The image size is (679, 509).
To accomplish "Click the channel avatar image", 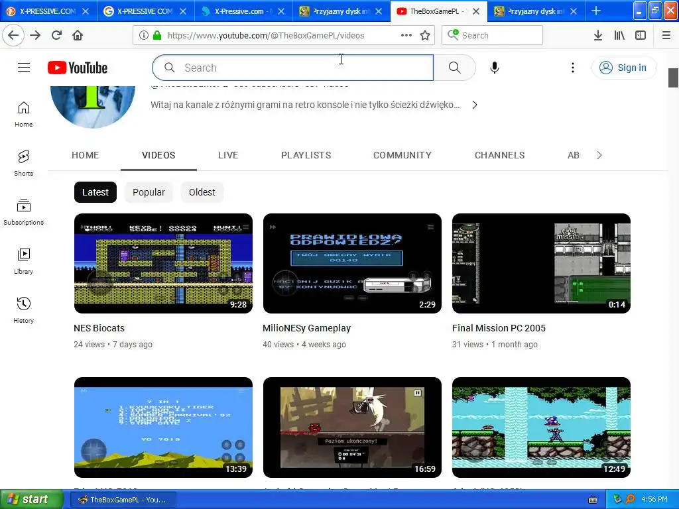I will coord(93,107).
